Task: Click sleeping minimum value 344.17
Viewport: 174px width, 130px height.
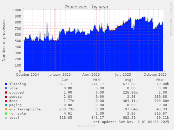Action: pos(98,84)
